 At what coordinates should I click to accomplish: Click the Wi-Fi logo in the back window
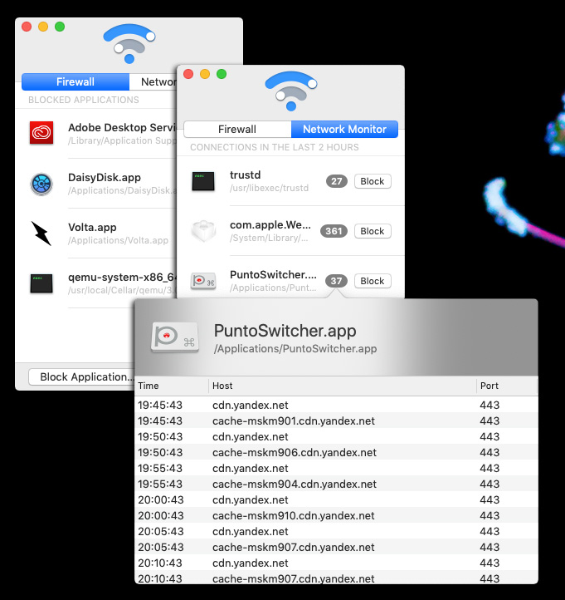(129, 43)
